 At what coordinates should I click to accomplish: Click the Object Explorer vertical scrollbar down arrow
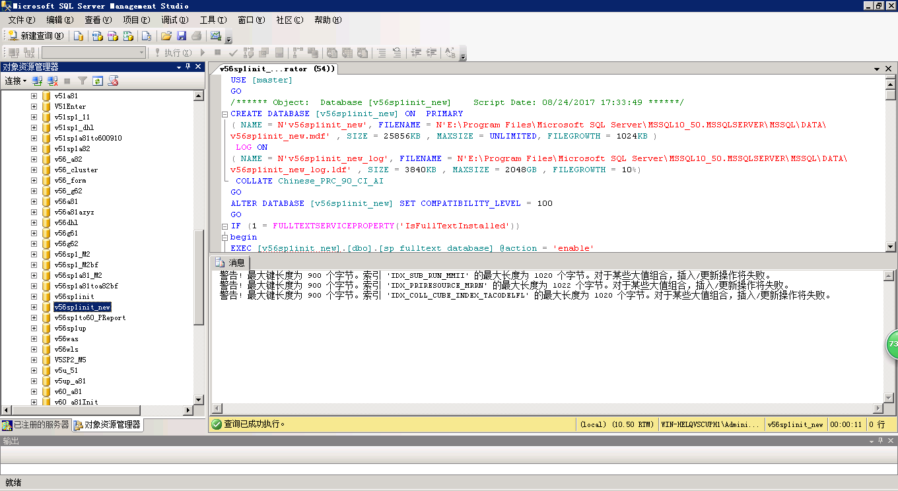click(199, 399)
